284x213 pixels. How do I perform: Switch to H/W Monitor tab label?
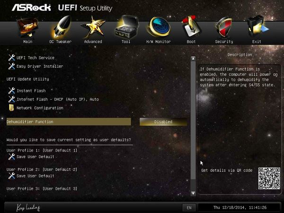(159, 42)
